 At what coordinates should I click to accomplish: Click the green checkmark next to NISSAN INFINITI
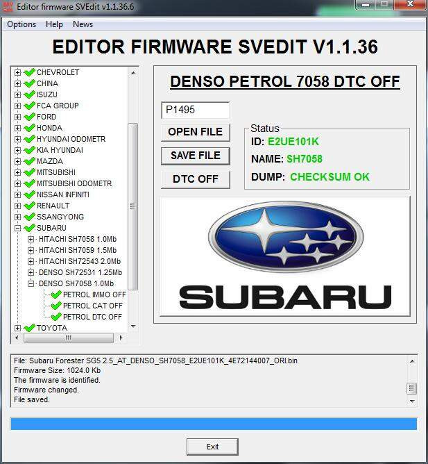[x=30, y=194]
